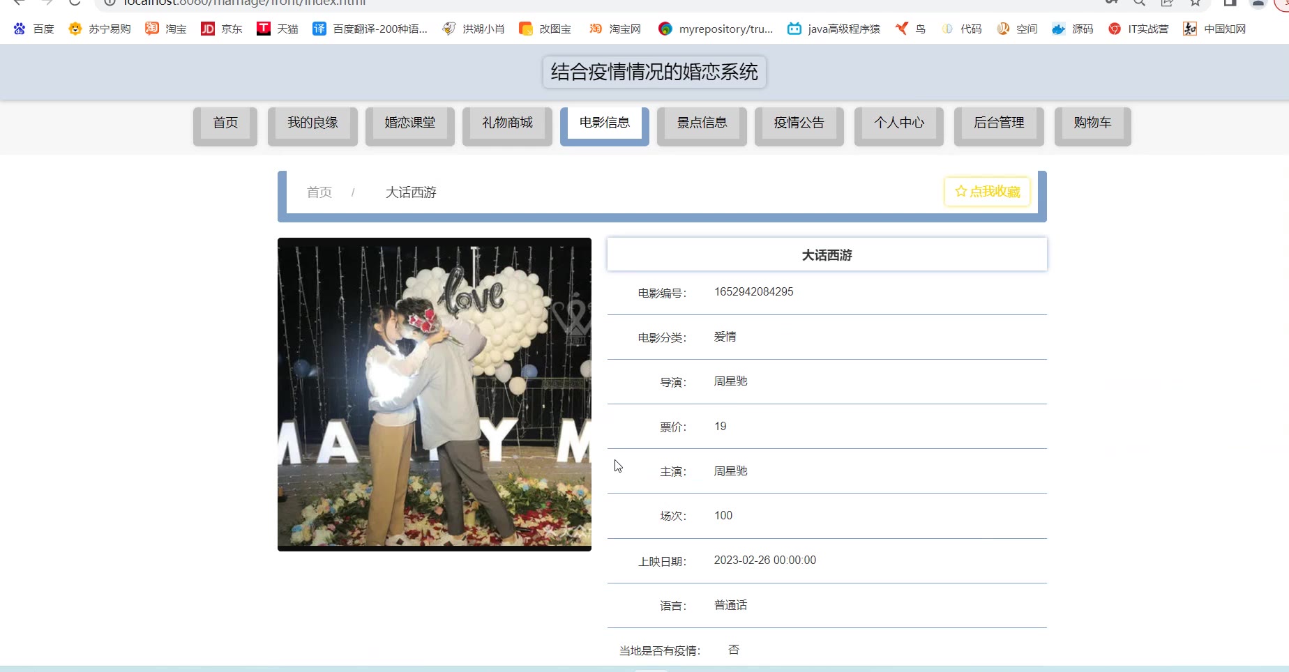This screenshot has height=672, width=1289.
Task: Click the 大话西游 breadcrumb item
Action: [x=411, y=192]
